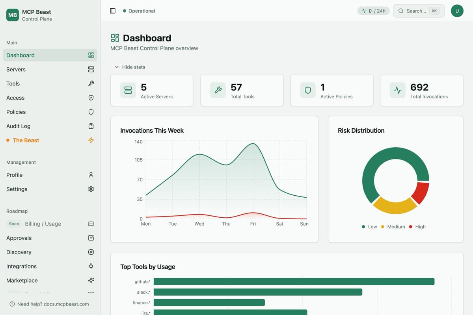Click the Profile person icon
473x315 pixels.
pos(91,175)
